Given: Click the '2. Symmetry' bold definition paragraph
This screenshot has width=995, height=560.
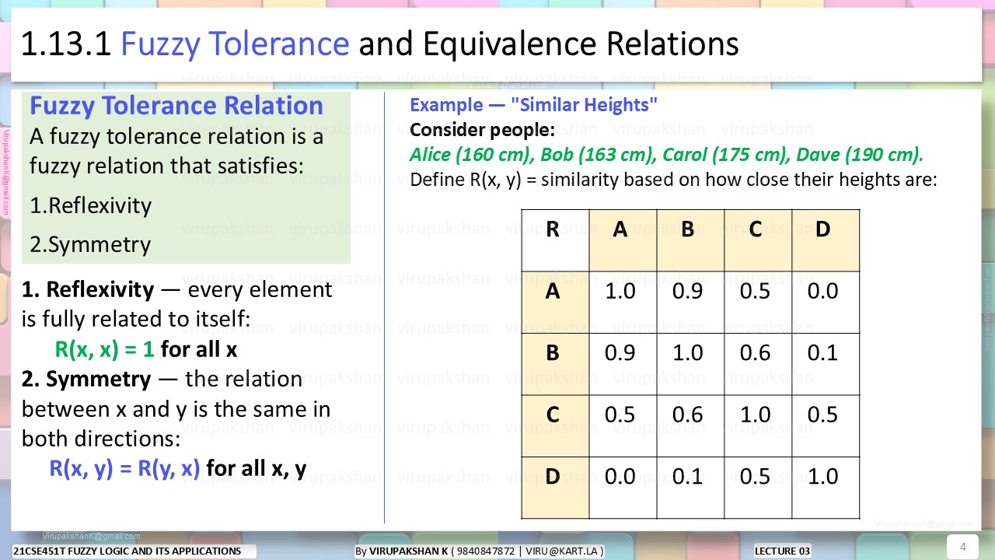Looking at the screenshot, I should click(x=176, y=408).
